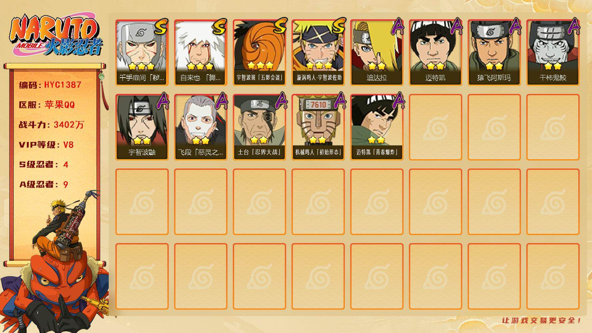Click the A rank badge on 迪达拉
Viewport: 592px width, 333px height.
pyautogui.click(x=397, y=27)
